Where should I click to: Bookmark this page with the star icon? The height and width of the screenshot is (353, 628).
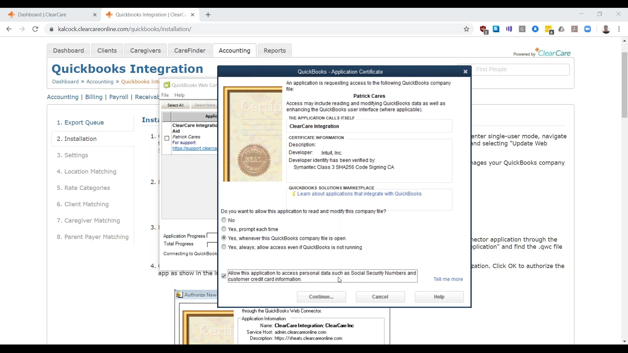pyautogui.click(x=466, y=29)
